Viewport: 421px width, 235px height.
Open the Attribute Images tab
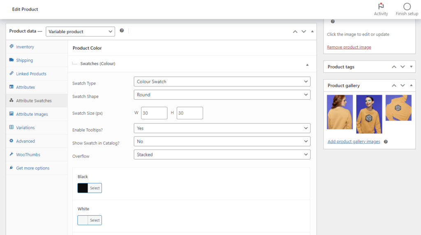click(x=32, y=114)
